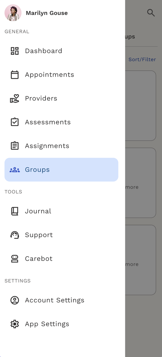Image resolution: width=162 pixels, height=357 pixels.
Task: Click the Appointments calendar icon
Action: point(14,75)
